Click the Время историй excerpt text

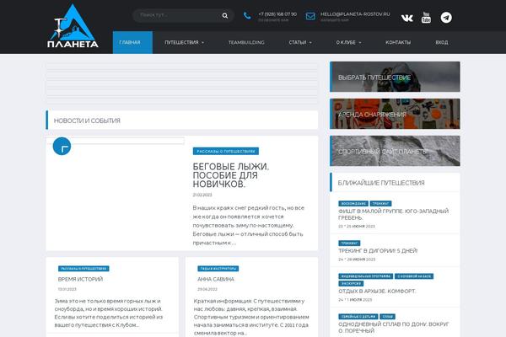point(109,313)
